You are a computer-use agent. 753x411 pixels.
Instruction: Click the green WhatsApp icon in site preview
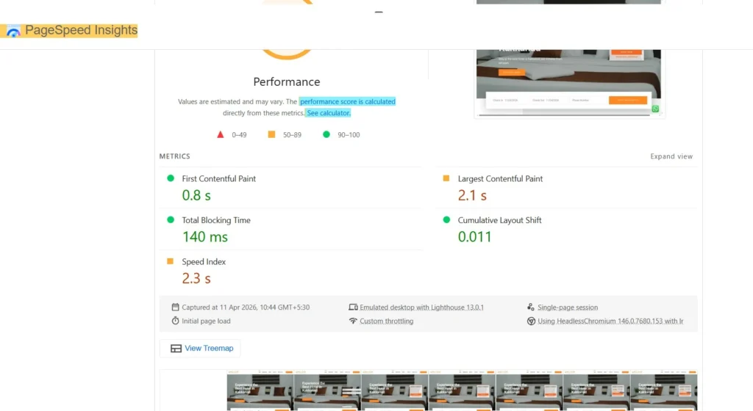(655, 109)
